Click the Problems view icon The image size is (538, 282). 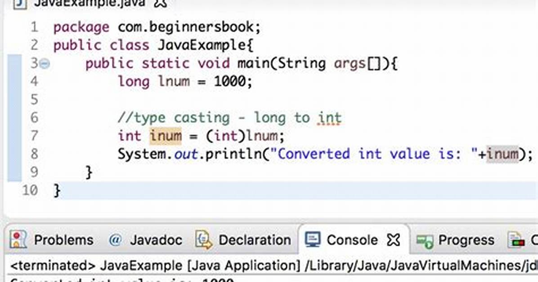(18, 239)
